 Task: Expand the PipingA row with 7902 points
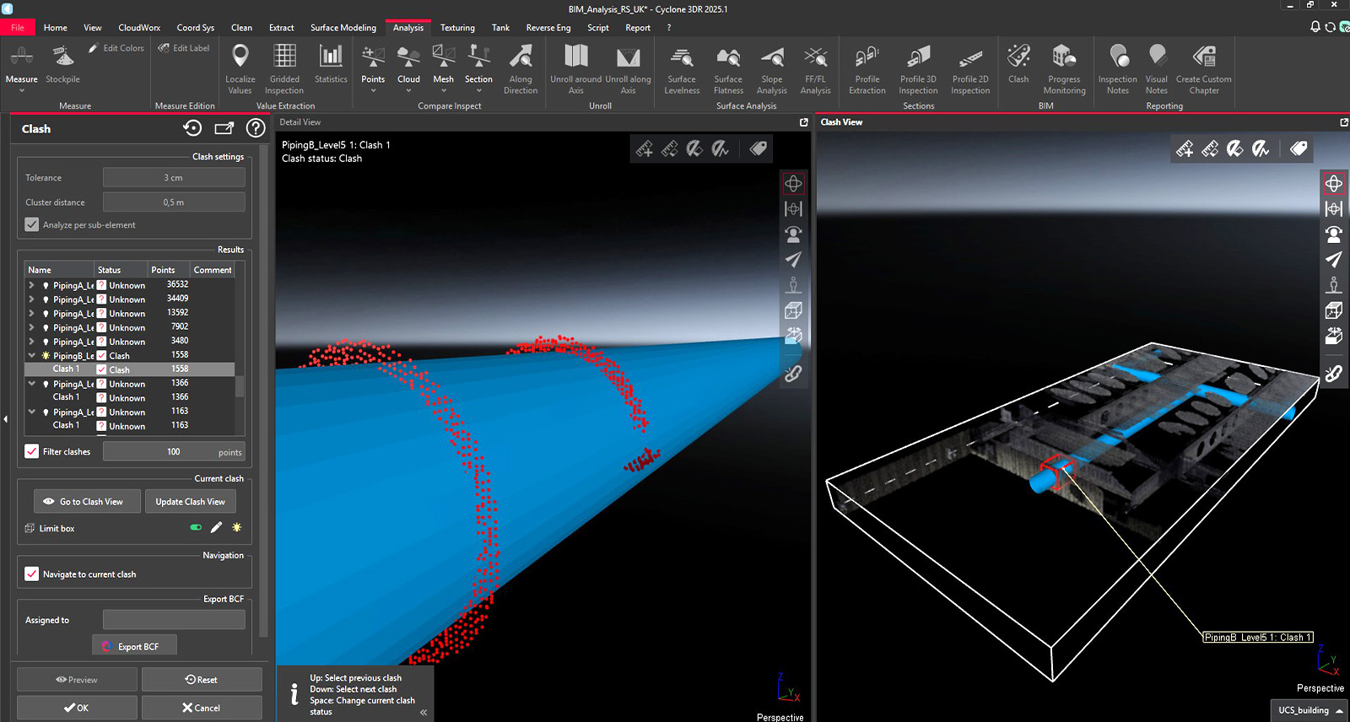click(32, 327)
